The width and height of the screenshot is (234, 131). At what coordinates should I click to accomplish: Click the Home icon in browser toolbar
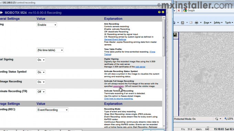pos(174,23)
